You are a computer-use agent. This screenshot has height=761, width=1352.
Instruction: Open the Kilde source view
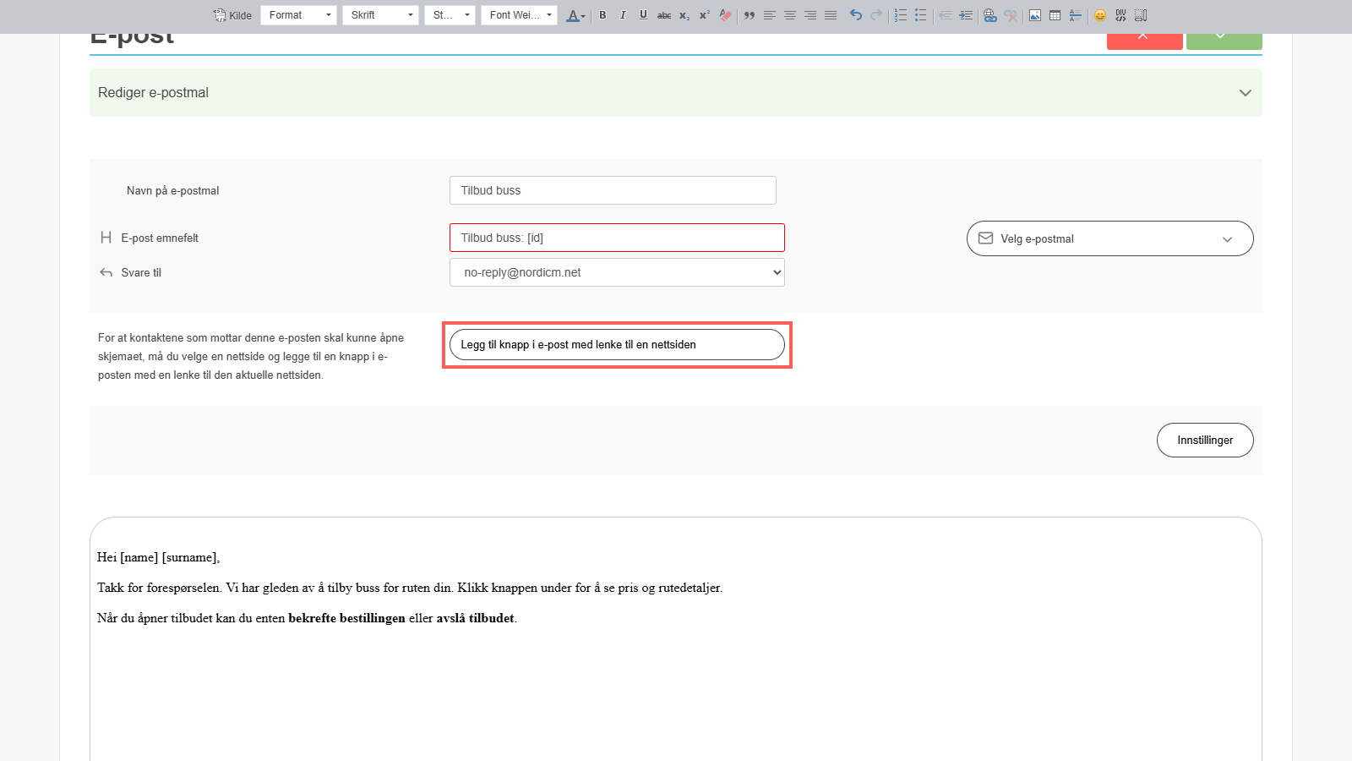coord(233,15)
